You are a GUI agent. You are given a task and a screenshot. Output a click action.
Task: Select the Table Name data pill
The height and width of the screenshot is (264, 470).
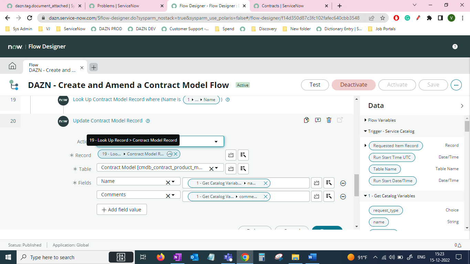[385, 169]
